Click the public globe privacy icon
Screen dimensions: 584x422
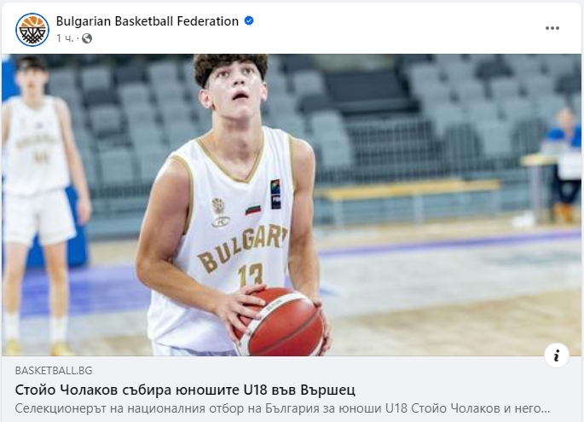pos(87,38)
